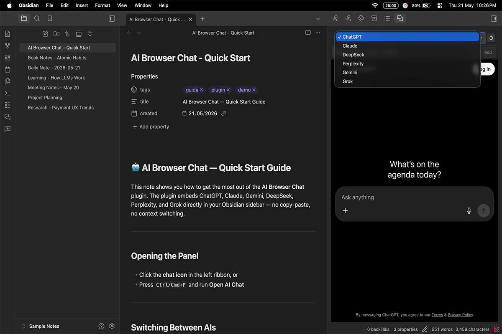Add a new tab with plus
Viewport: 502px width, 334px height.
(202, 19)
